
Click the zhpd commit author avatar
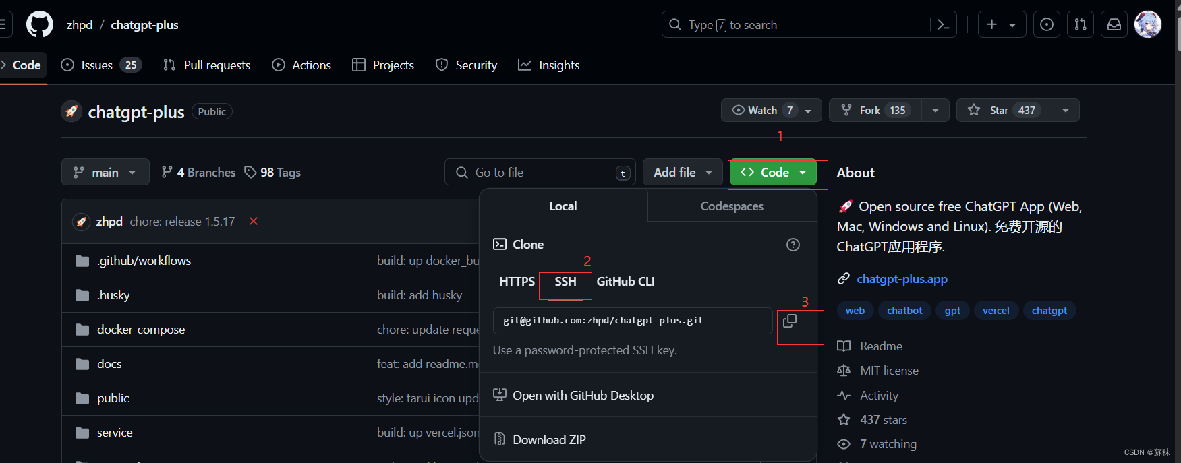(x=82, y=222)
